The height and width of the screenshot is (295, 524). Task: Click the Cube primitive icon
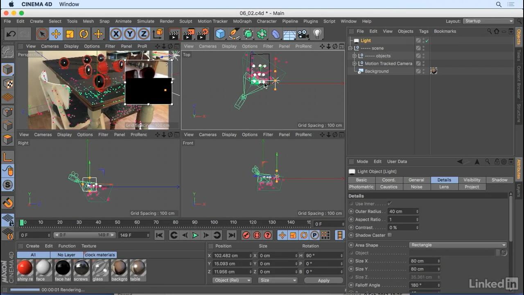(220, 34)
